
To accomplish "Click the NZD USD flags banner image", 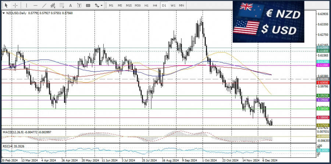I will [268, 22].
